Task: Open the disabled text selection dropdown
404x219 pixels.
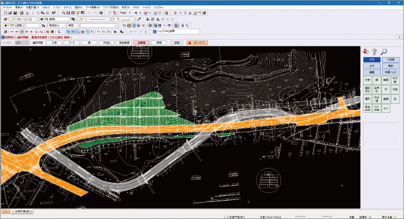Action: point(22,43)
